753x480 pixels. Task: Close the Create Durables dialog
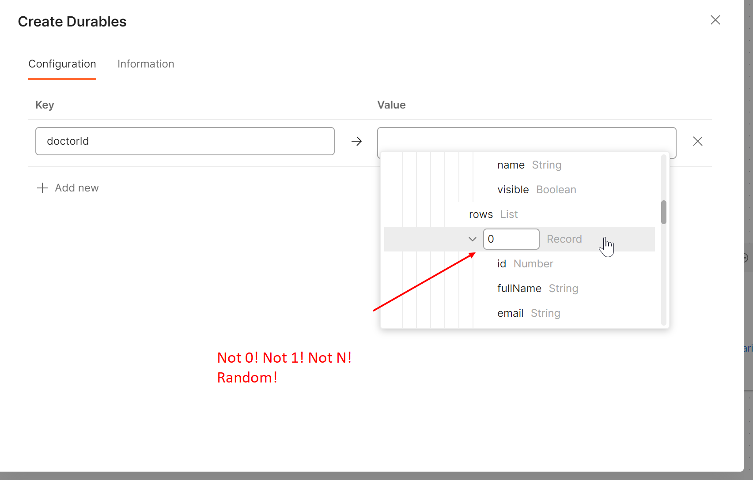(x=715, y=20)
